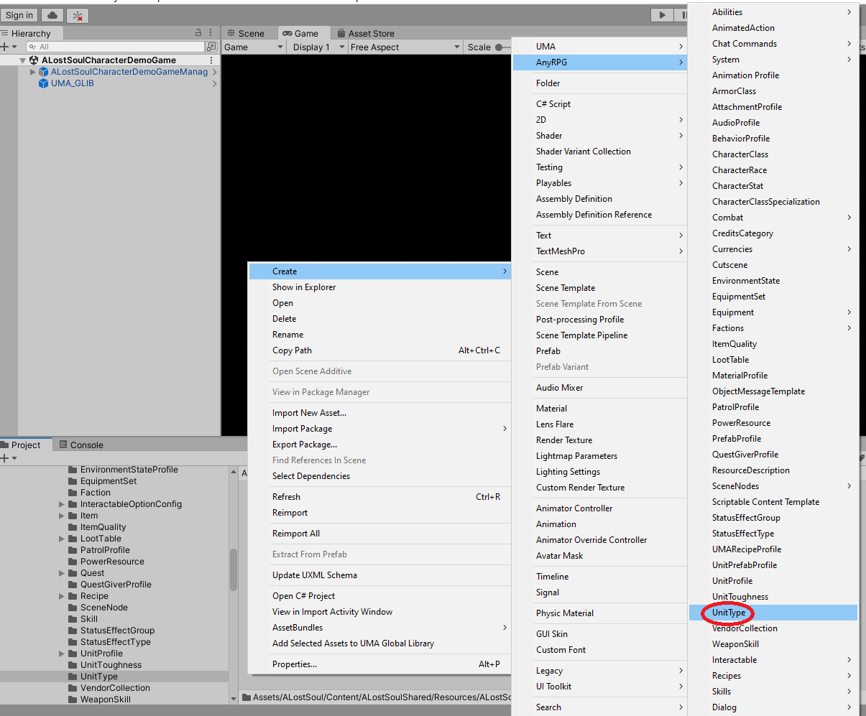Image resolution: width=866 pixels, height=716 pixels.
Task: Select the WeaponSkill folder icon
Action: click(73, 699)
